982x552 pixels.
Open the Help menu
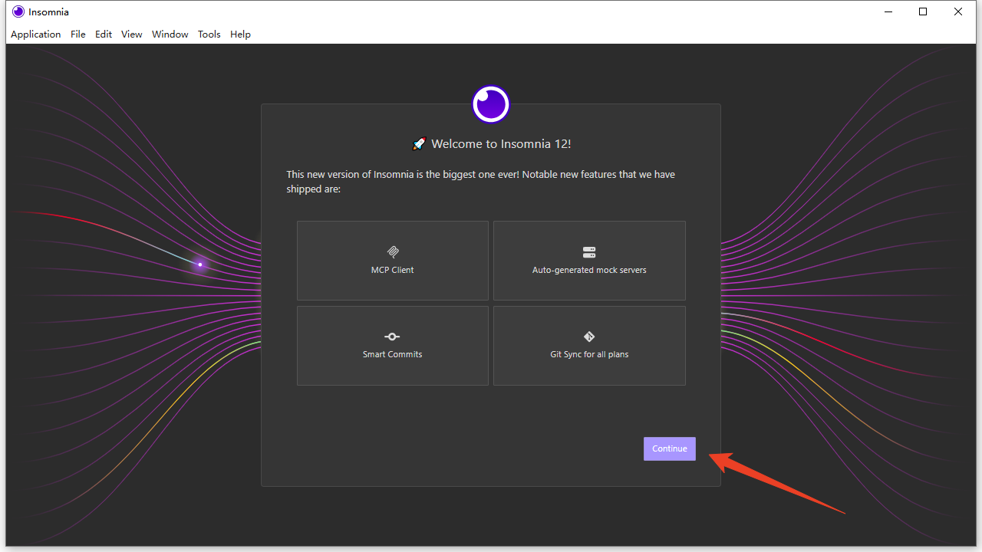pyautogui.click(x=241, y=34)
